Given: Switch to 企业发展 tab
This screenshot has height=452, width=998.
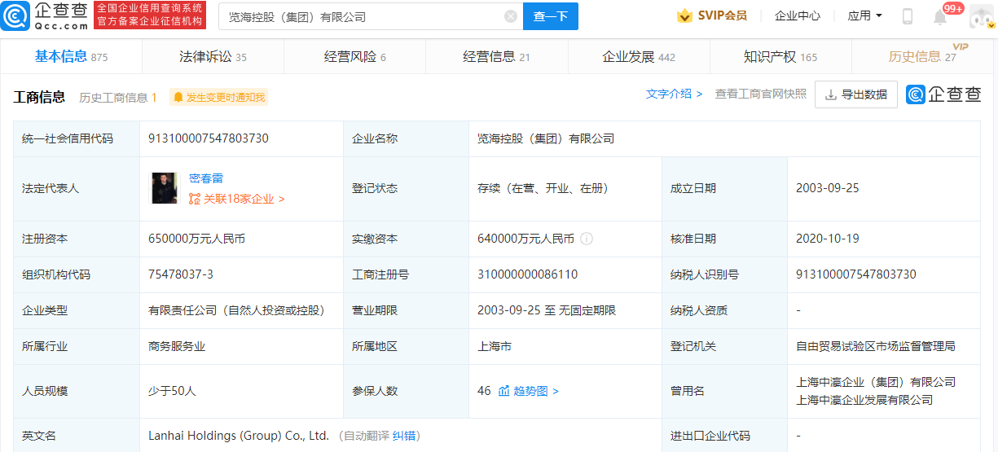Looking at the screenshot, I should [638, 56].
